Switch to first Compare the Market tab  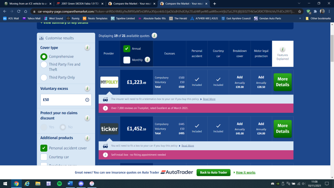click(x=132, y=4)
